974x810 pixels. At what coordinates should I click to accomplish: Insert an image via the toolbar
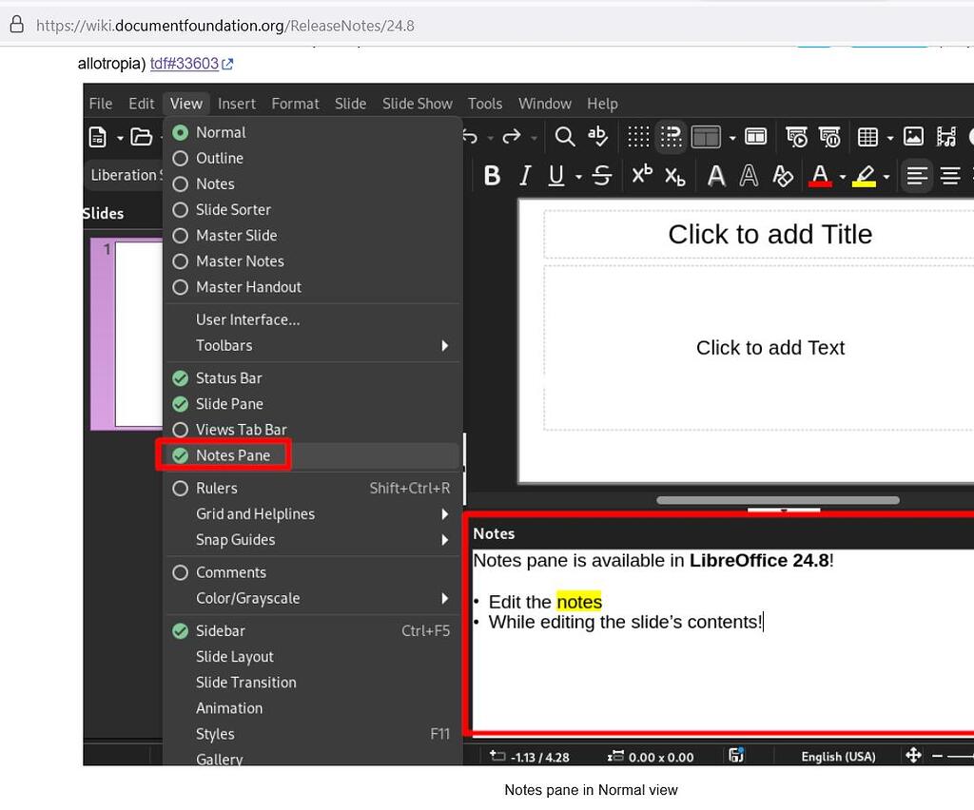click(914, 136)
